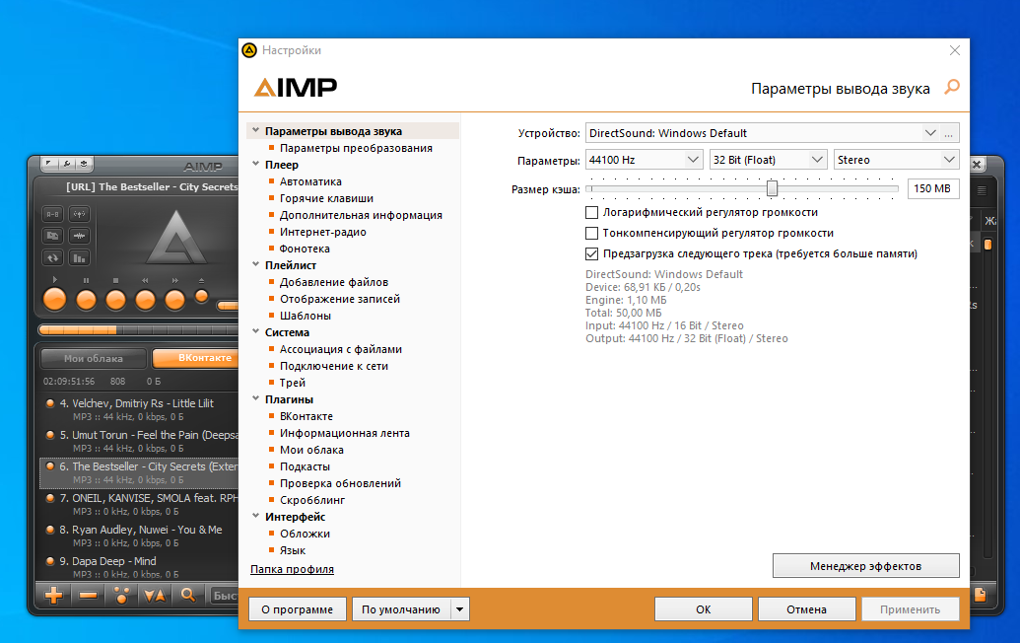Click the waveform visualization icon in player
1020x643 pixels.
80,236
